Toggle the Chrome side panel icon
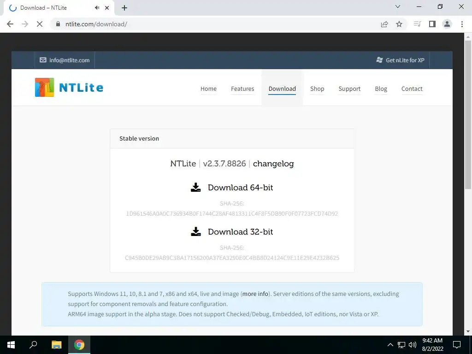 point(432,24)
